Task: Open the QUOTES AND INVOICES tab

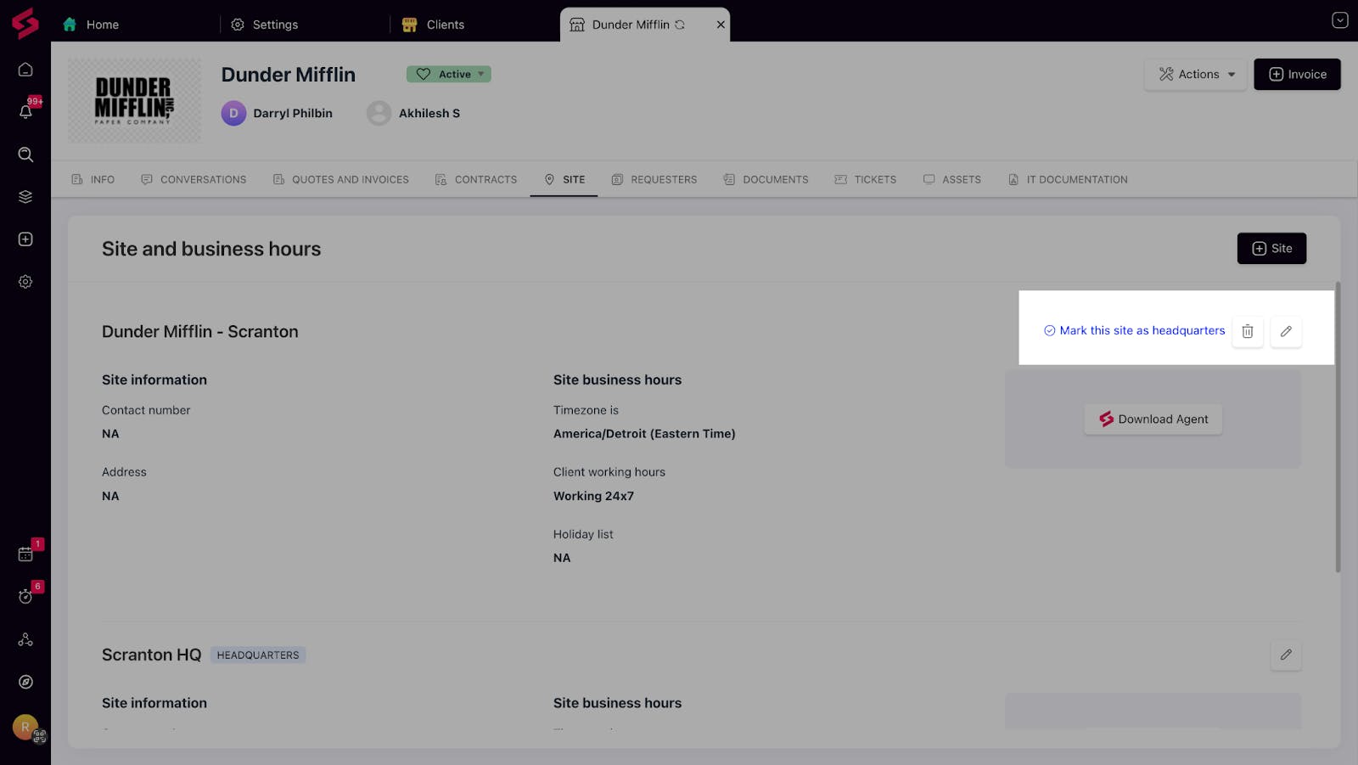Action: pyautogui.click(x=340, y=179)
